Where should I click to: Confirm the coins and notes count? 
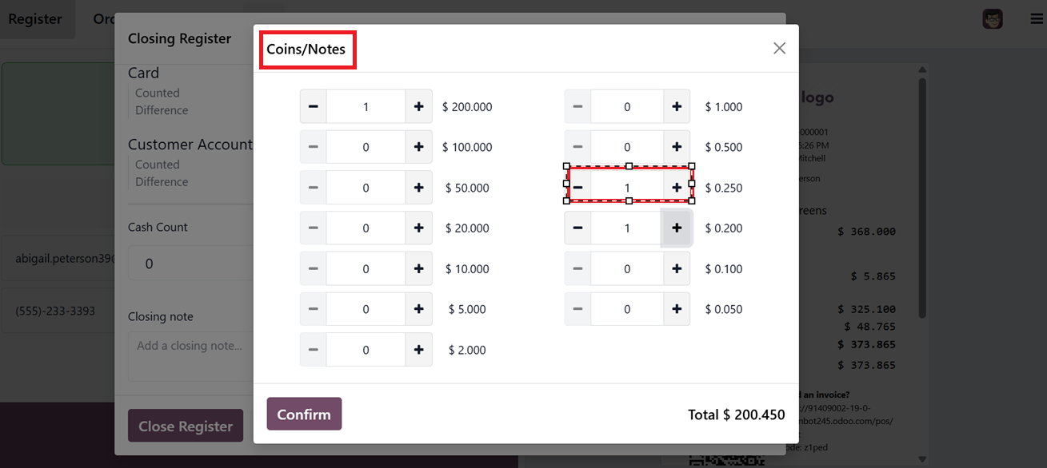pyautogui.click(x=304, y=414)
